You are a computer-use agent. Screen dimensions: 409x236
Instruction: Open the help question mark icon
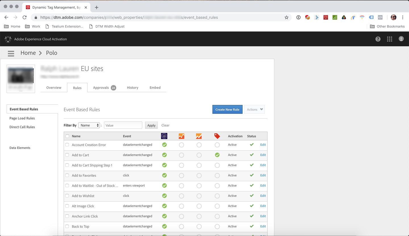[378, 39]
